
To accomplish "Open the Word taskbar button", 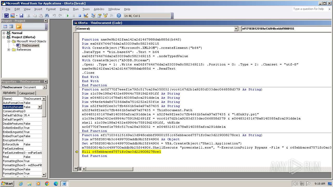I will (64, 184).
